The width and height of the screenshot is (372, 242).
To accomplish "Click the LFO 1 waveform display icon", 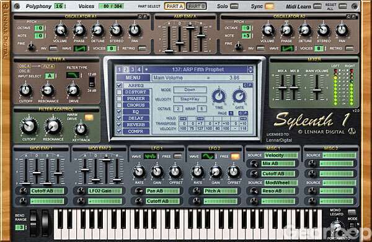I will (150, 157).
